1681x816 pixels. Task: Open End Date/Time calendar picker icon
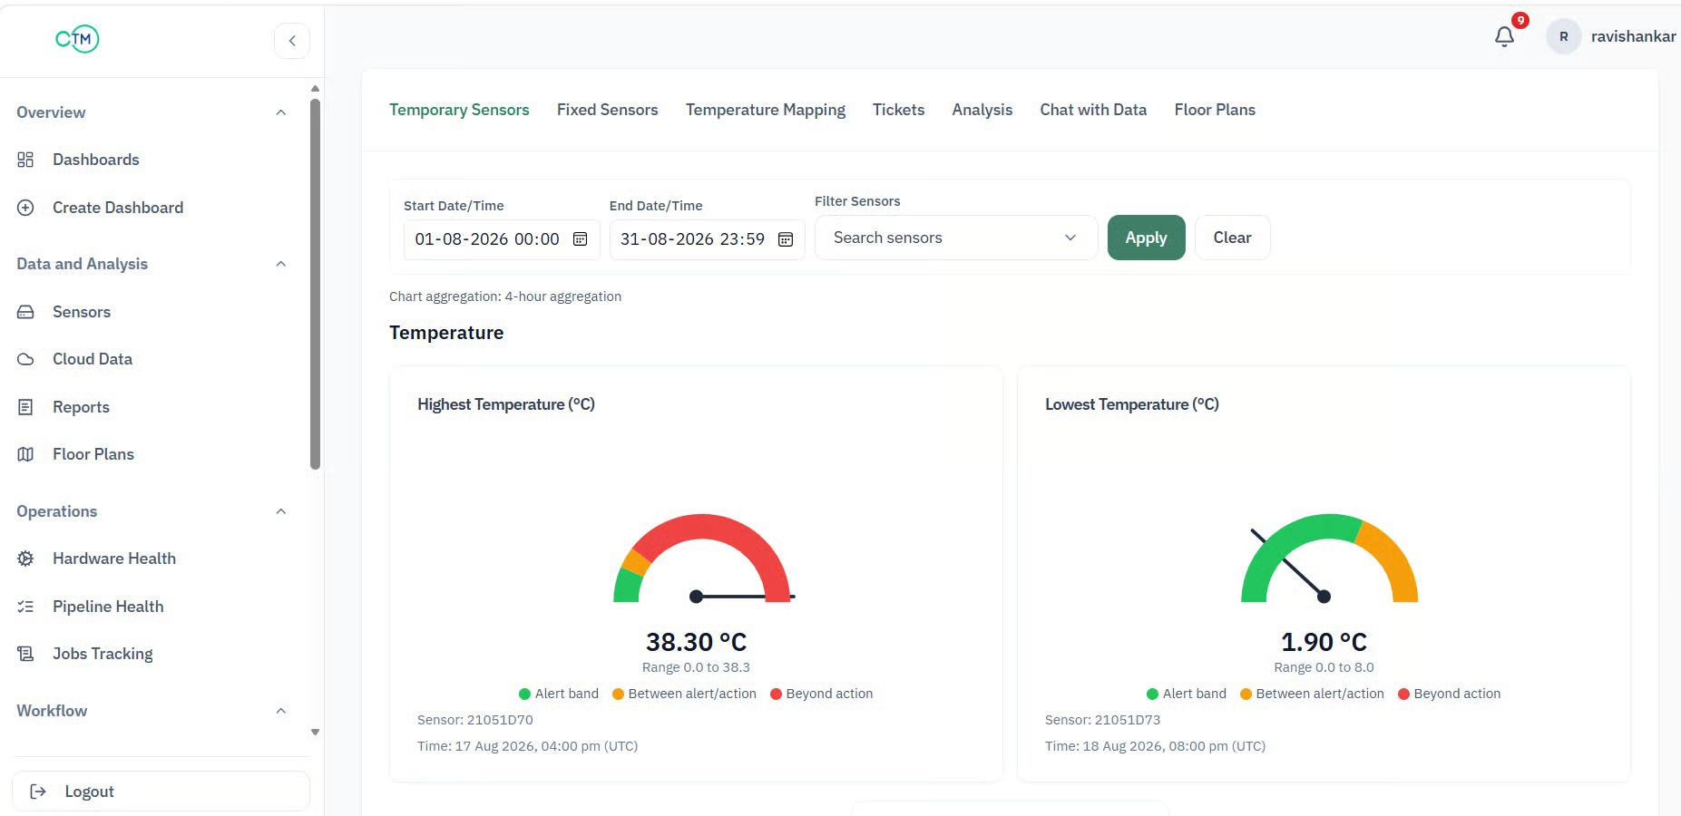[x=786, y=239]
